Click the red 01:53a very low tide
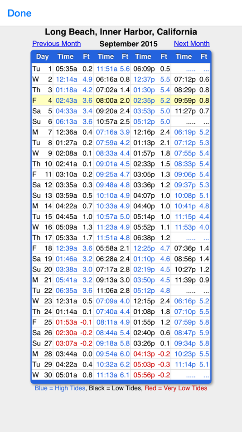 pyautogui.click(x=67, y=322)
